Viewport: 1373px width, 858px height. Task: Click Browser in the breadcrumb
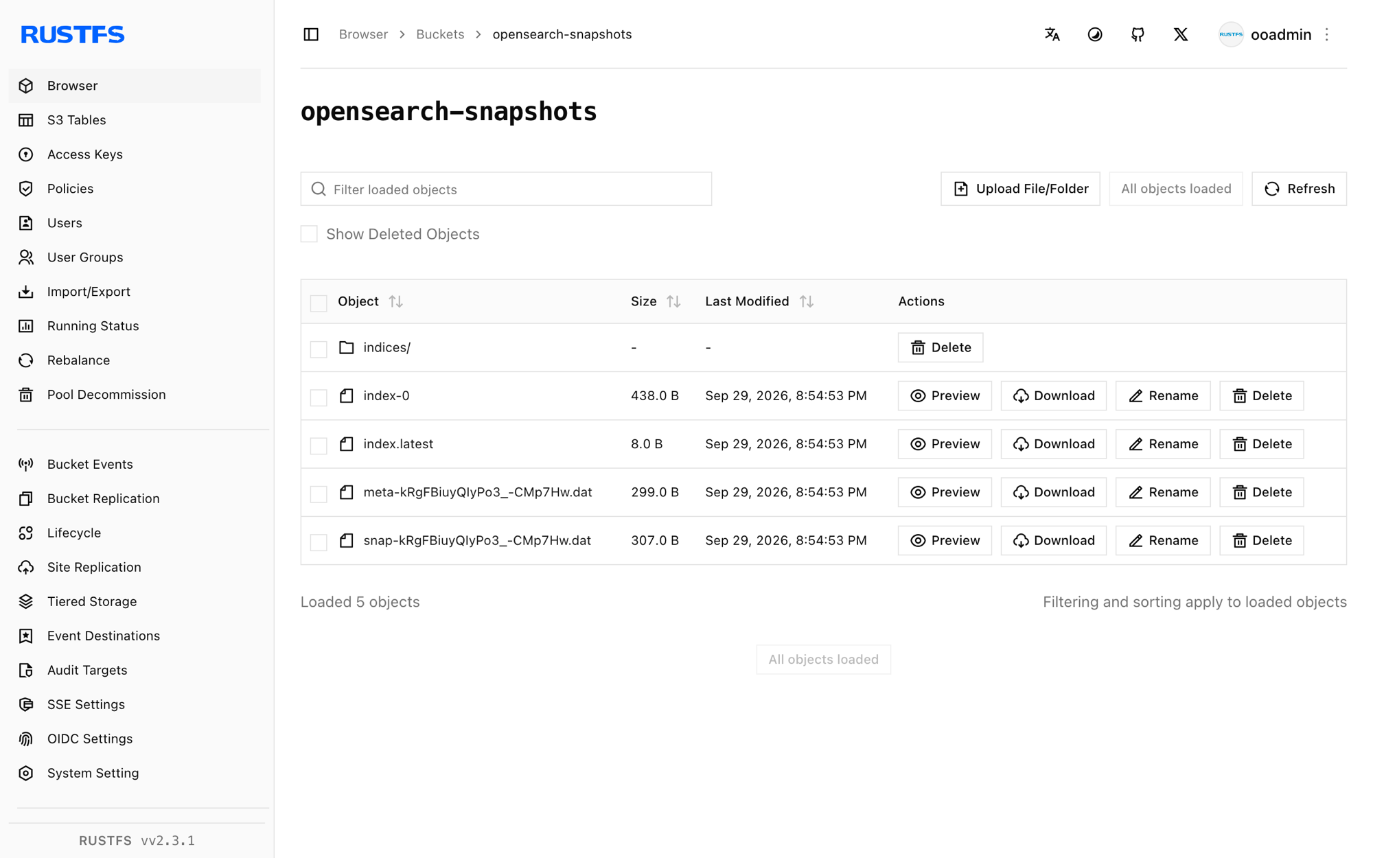[x=363, y=34]
